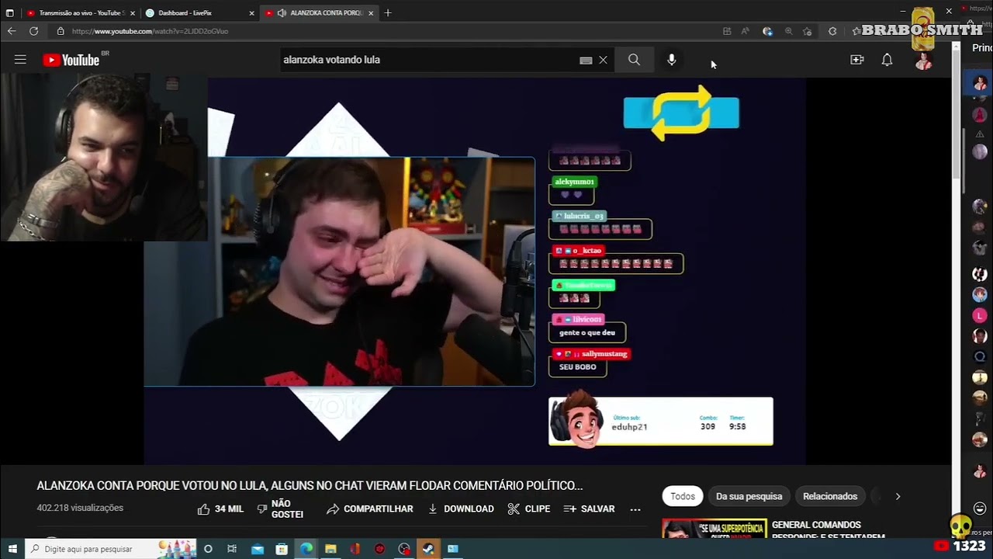Open Cortana circle on taskbar

coord(207,549)
